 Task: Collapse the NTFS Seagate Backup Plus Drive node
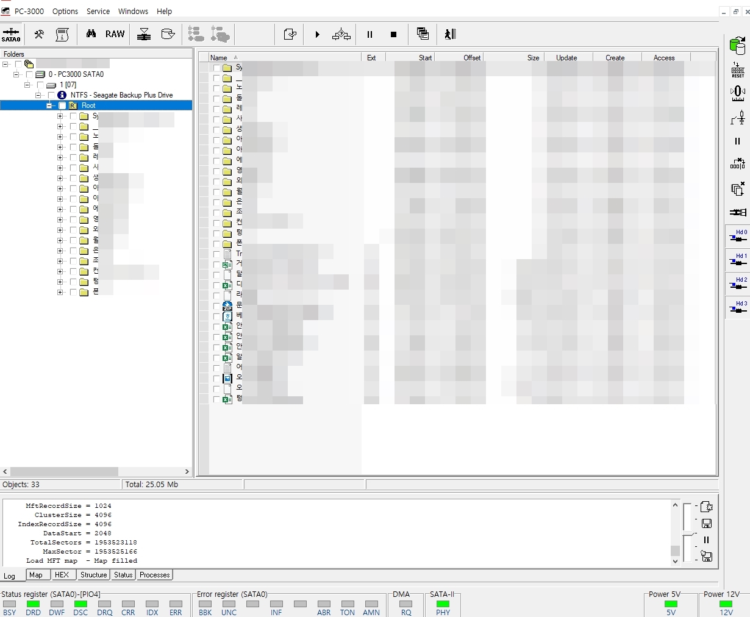pyautogui.click(x=38, y=95)
